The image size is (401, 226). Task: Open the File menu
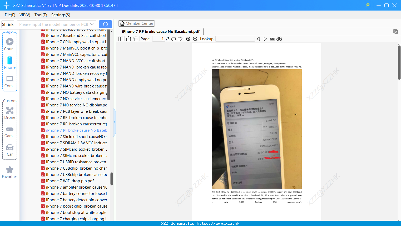point(10,15)
